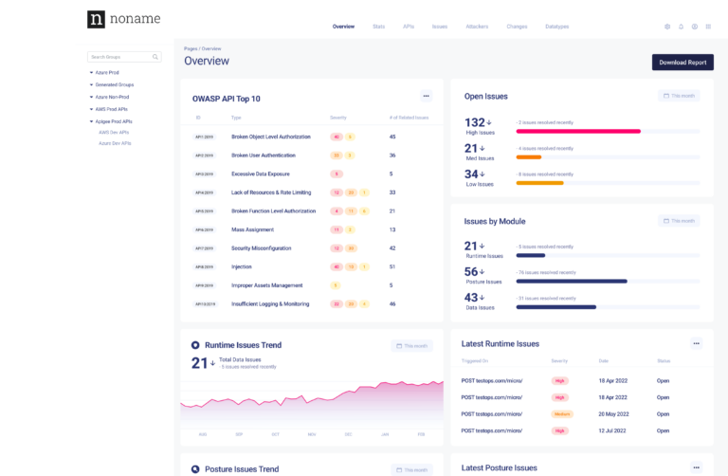
Task: Switch to the Attackers tab
Action: (476, 27)
